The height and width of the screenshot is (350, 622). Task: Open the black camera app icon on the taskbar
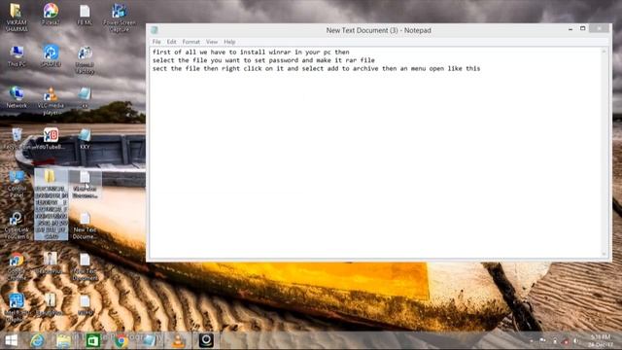206,340
